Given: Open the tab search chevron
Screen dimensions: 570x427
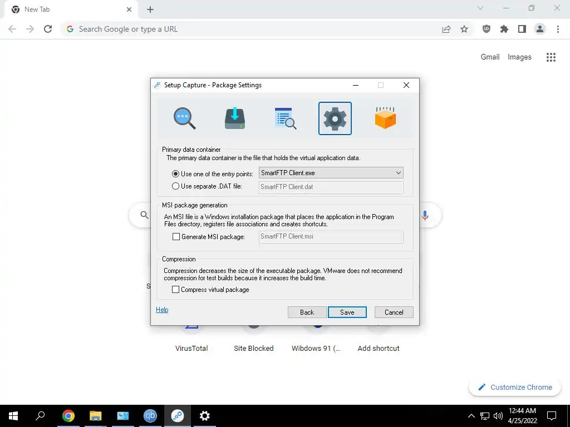Looking at the screenshot, I should point(480,8).
